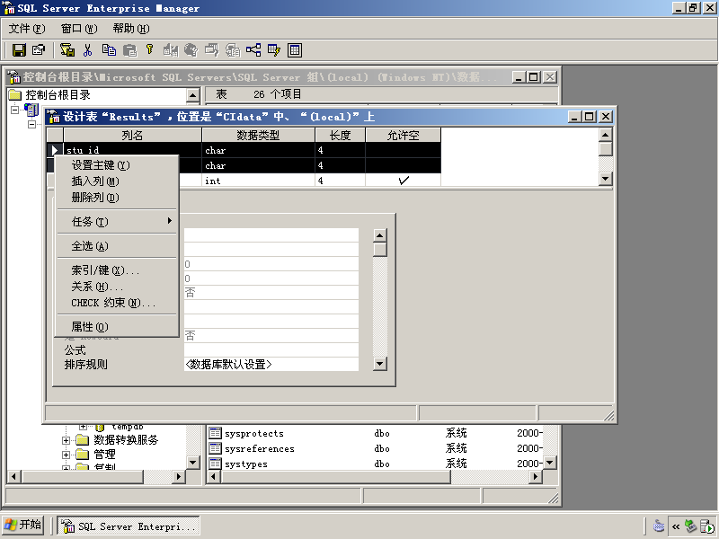The height and width of the screenshot is (539, 719).
Task: Click the 控制台根目录 folder icon
Action: tap(15, 95)
